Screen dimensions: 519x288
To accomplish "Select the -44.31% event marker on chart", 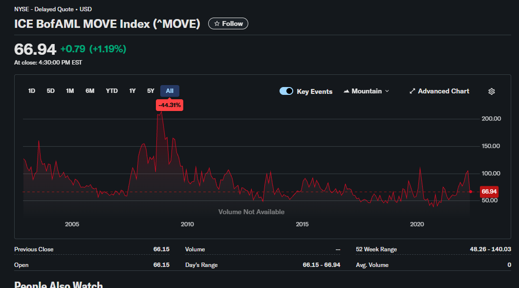I will point(169,105).
